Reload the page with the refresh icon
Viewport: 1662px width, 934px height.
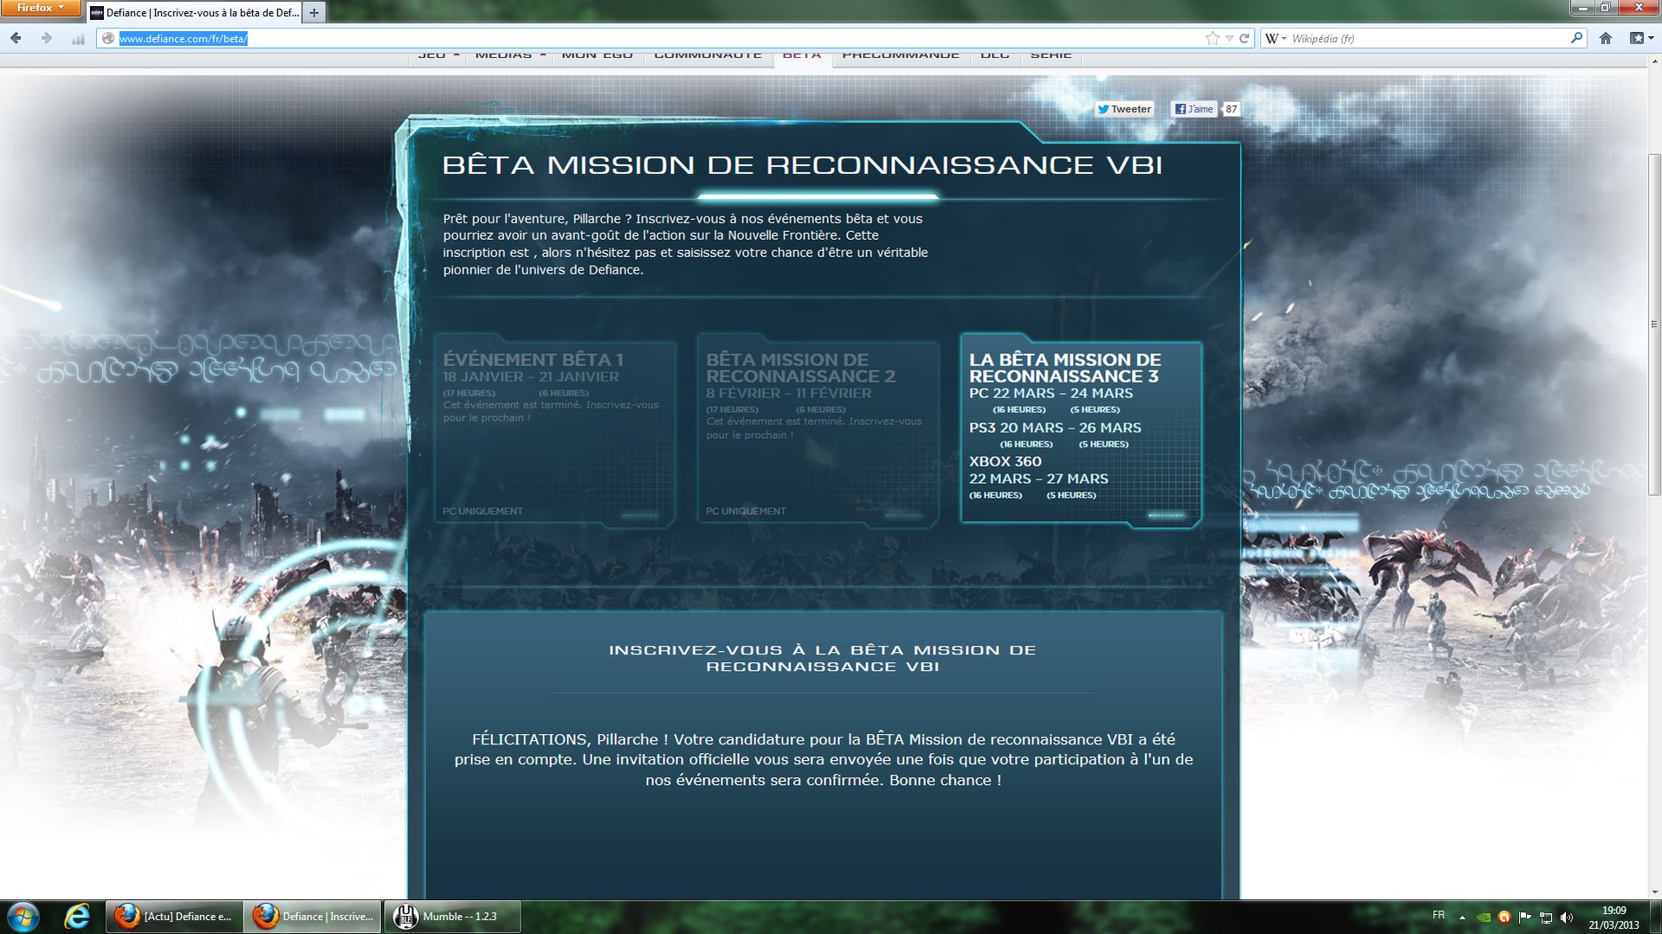(x=1245, y=38)
